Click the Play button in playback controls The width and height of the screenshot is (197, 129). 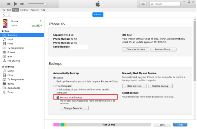(x=15, y=4)
